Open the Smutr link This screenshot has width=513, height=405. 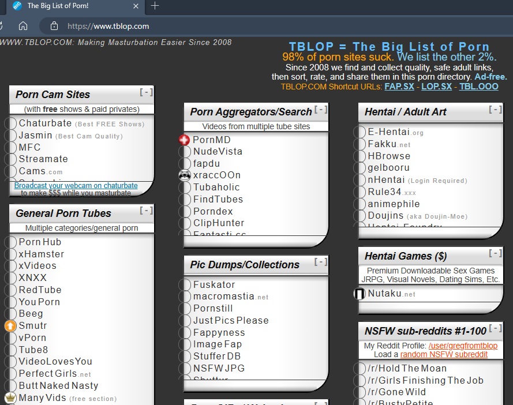[33, 326]
